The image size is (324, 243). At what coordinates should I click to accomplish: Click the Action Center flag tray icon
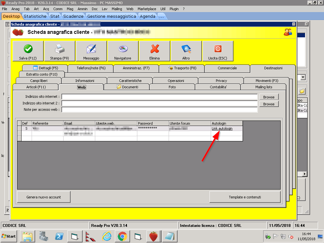[x=275, y=236]
